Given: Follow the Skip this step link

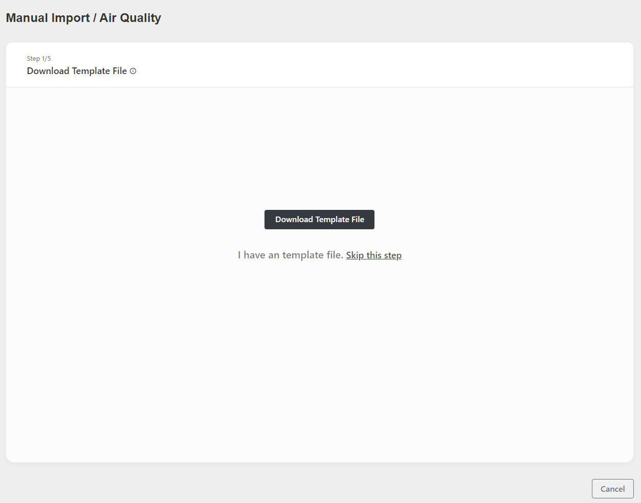Looking at the screenshot, I should point(373,255).
